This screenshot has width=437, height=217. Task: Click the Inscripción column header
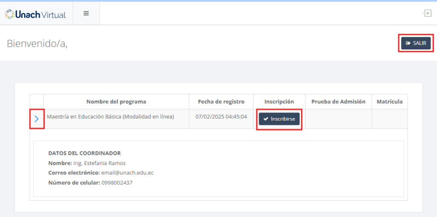point(279,101)
